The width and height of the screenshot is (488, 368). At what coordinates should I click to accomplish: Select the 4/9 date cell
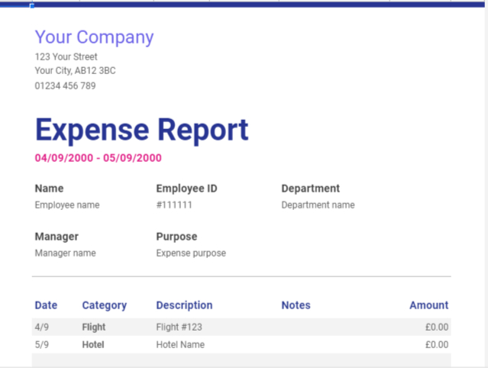[42, 328]
